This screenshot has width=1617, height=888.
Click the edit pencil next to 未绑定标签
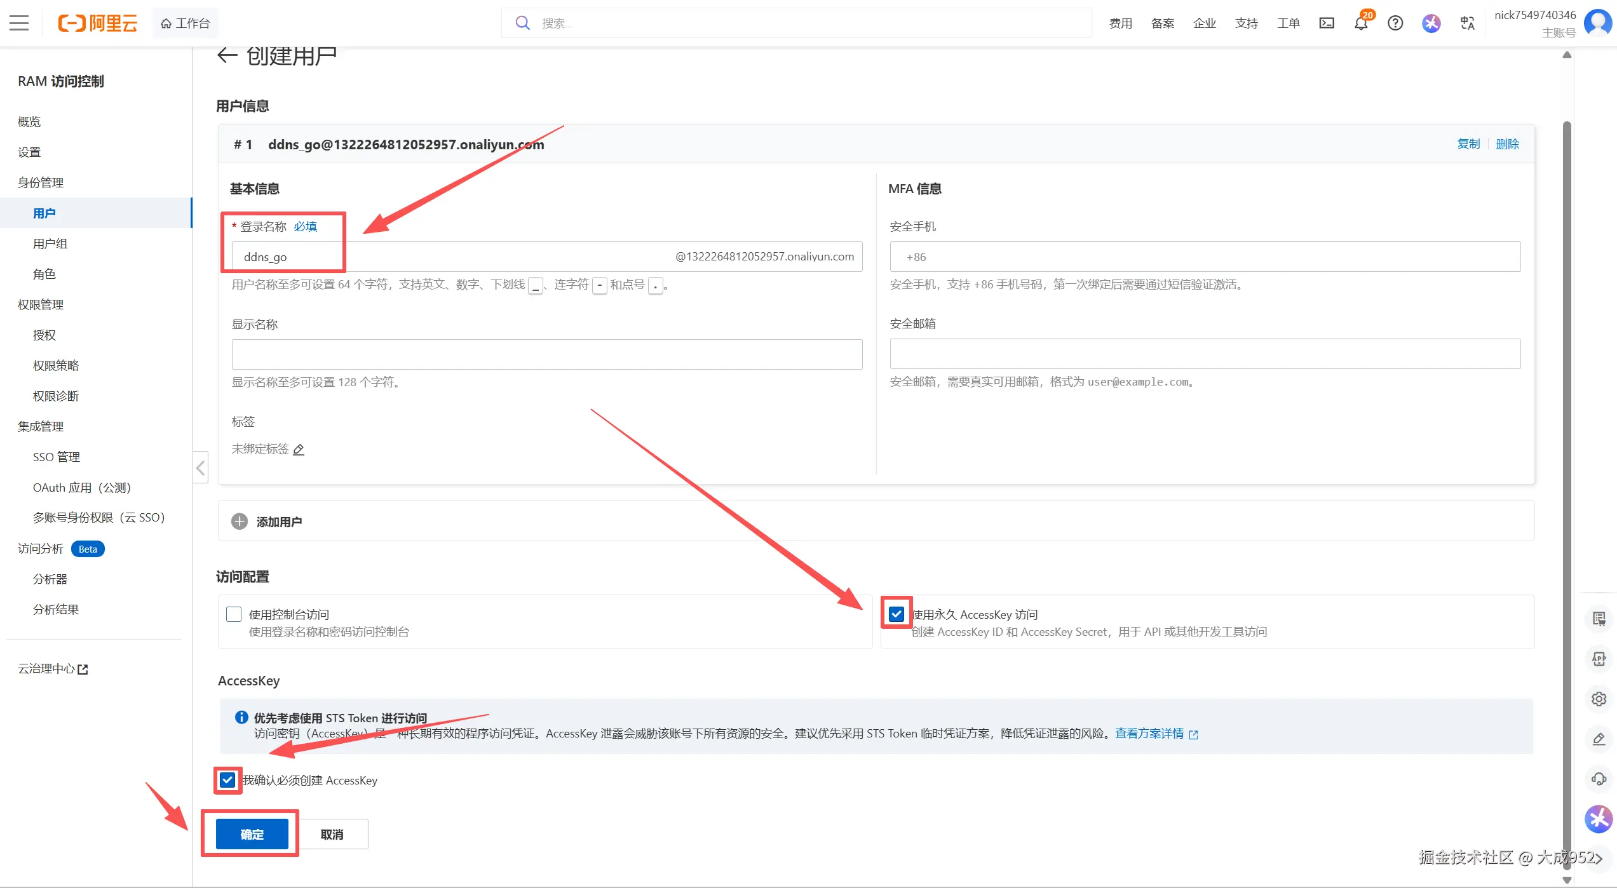click(x=299, y=450)
